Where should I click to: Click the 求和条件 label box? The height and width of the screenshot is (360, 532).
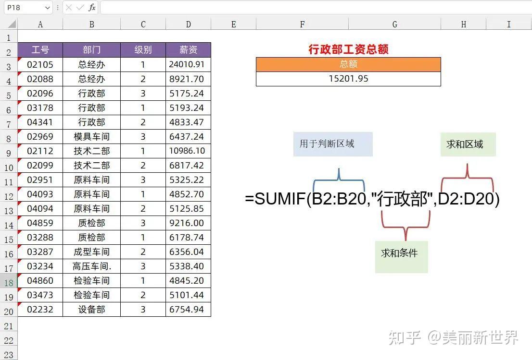pyautogui.click(x=401, y=257)
